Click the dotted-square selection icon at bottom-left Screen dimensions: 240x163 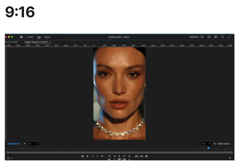pyautogui.click(x=8, y=158)
